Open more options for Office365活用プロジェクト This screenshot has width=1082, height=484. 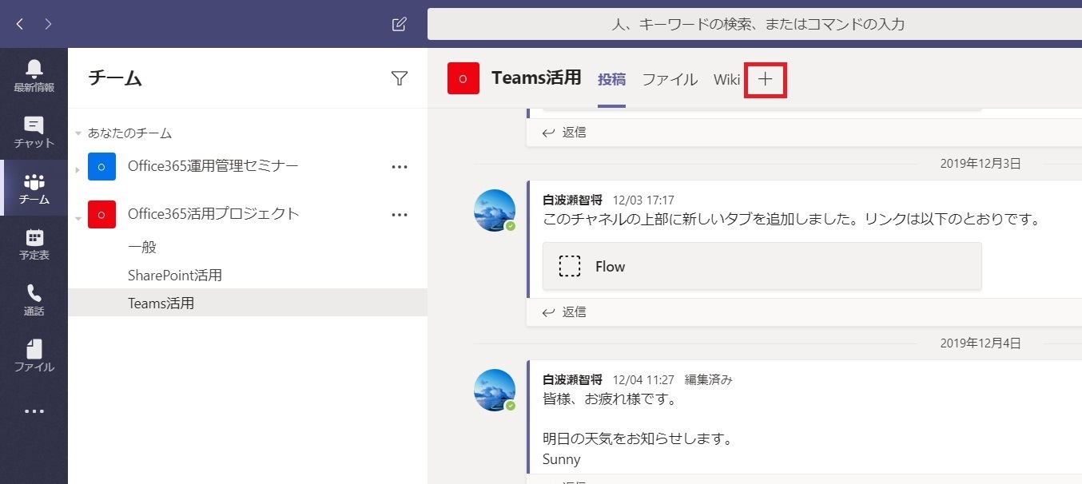[400, 214]
